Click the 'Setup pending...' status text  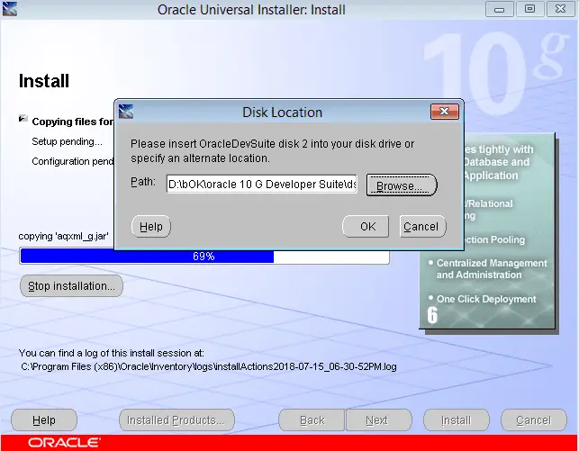pos(67,141)
